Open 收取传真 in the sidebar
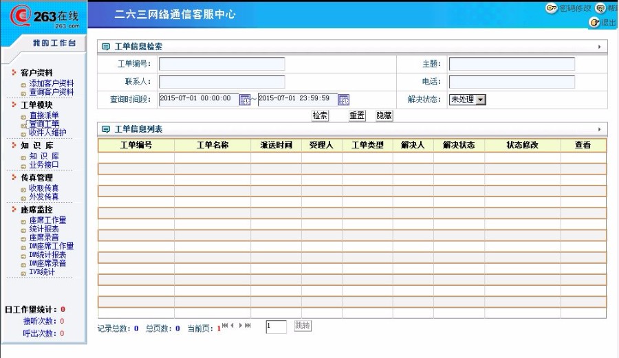This screenshot has height=358, width=619. [44, 188]
